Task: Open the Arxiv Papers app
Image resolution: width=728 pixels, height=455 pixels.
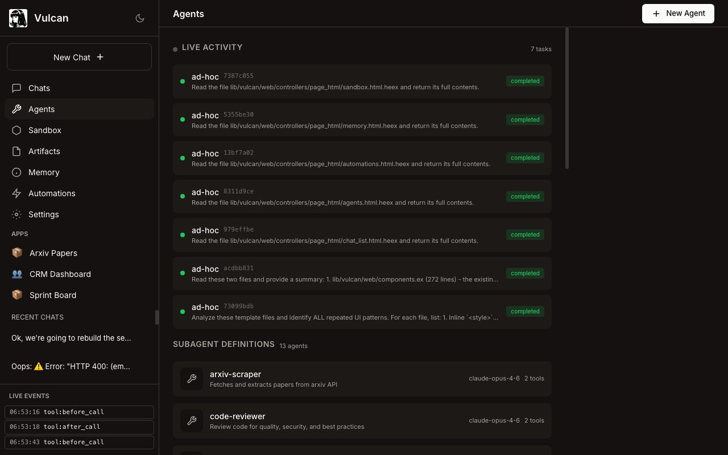Action: [53, 253]
